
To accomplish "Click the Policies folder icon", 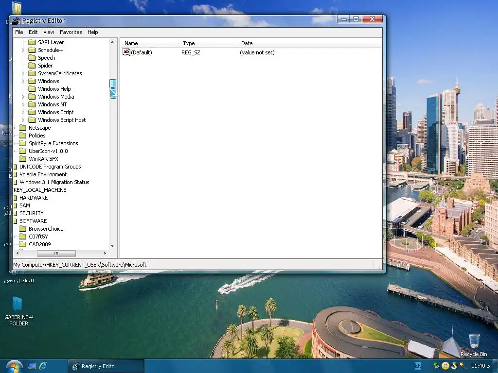I will (22, 136).
